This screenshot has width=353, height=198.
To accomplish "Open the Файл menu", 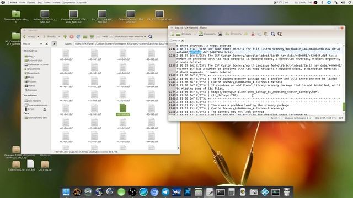I will 22,2.
